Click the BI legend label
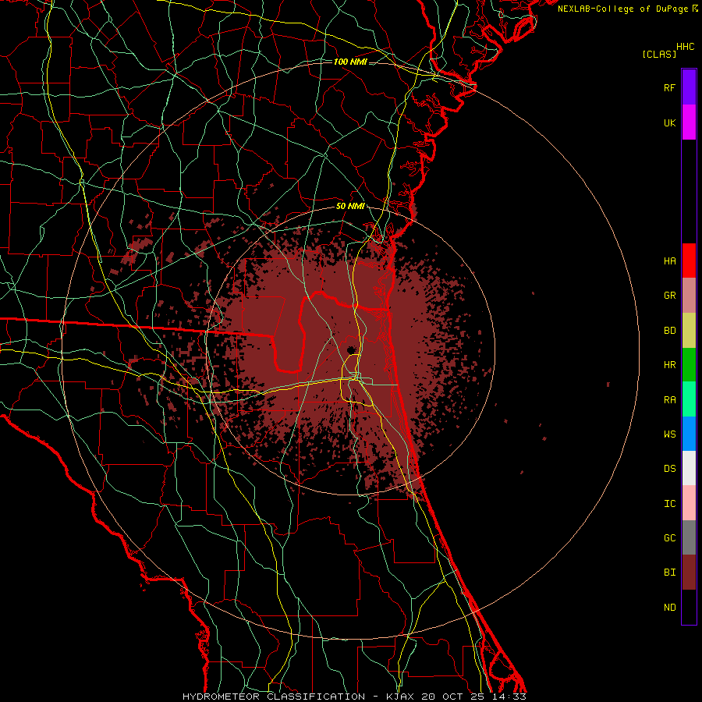The width and height of the screenshot is (702, 702). (x=669, y=573)
